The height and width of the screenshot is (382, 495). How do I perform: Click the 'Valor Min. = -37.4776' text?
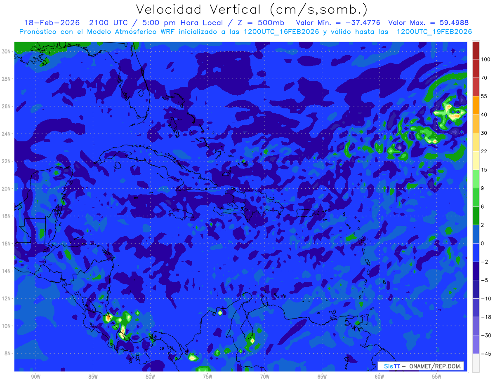(338, 23)
